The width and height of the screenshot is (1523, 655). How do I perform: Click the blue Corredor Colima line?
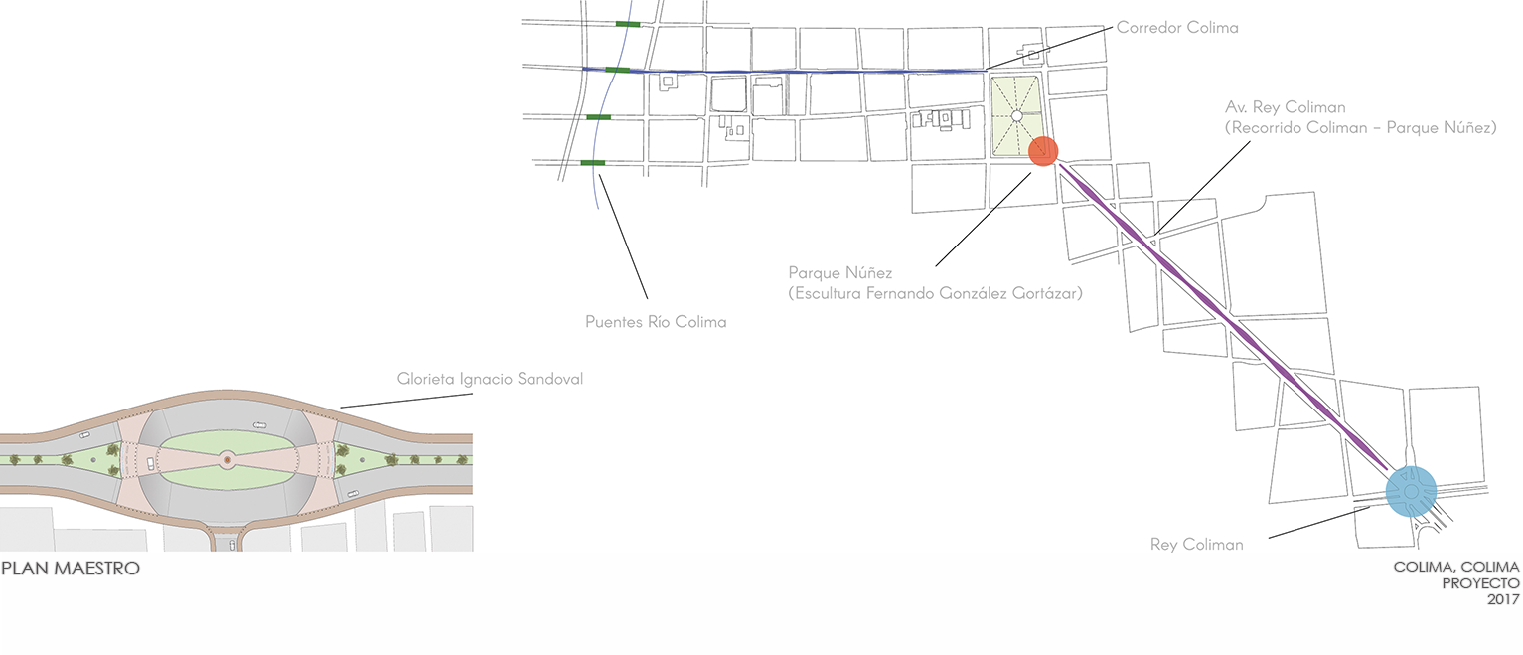click(785, 71)
